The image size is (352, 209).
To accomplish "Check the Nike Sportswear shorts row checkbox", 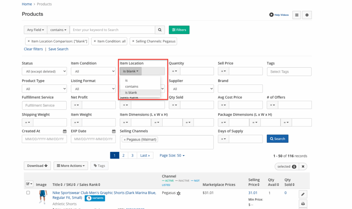I will pos(28,193).
